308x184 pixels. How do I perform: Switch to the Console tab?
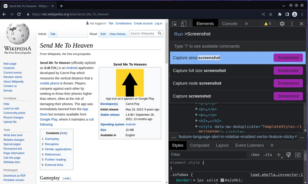(x=229, y=24)
